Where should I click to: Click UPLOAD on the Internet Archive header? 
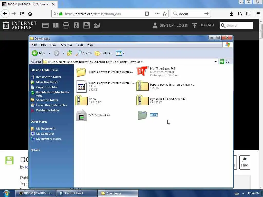tap(203, 25)
